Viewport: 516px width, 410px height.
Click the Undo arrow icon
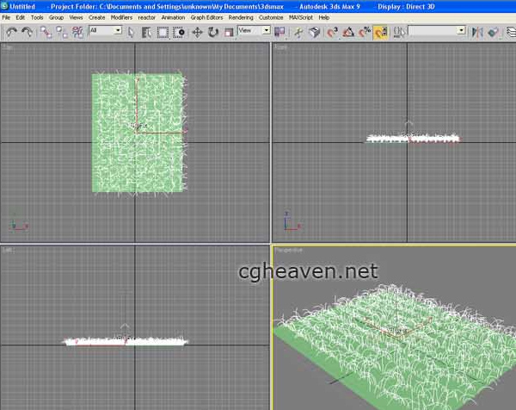(12, 32)
